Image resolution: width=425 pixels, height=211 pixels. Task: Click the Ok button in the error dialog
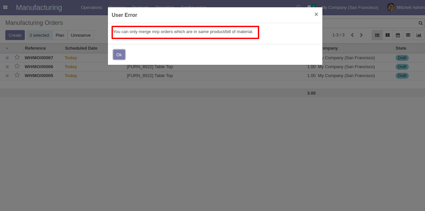coord(119,55)
